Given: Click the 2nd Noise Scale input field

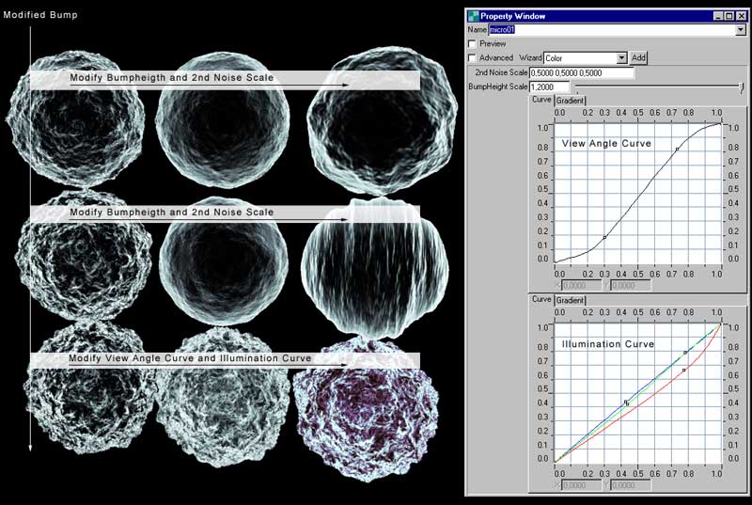Looking at the screenshot, I should (x=581, y=73).
